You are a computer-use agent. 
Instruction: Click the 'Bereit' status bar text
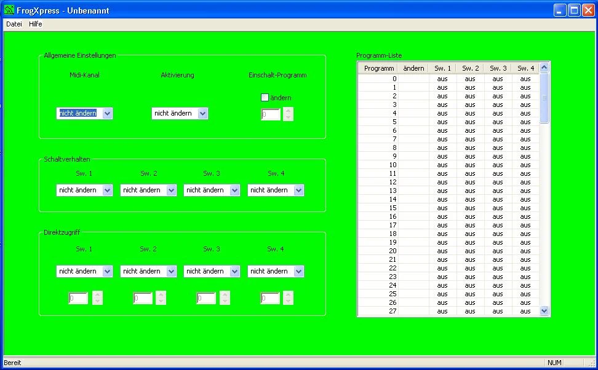click(x=12, y=363)
